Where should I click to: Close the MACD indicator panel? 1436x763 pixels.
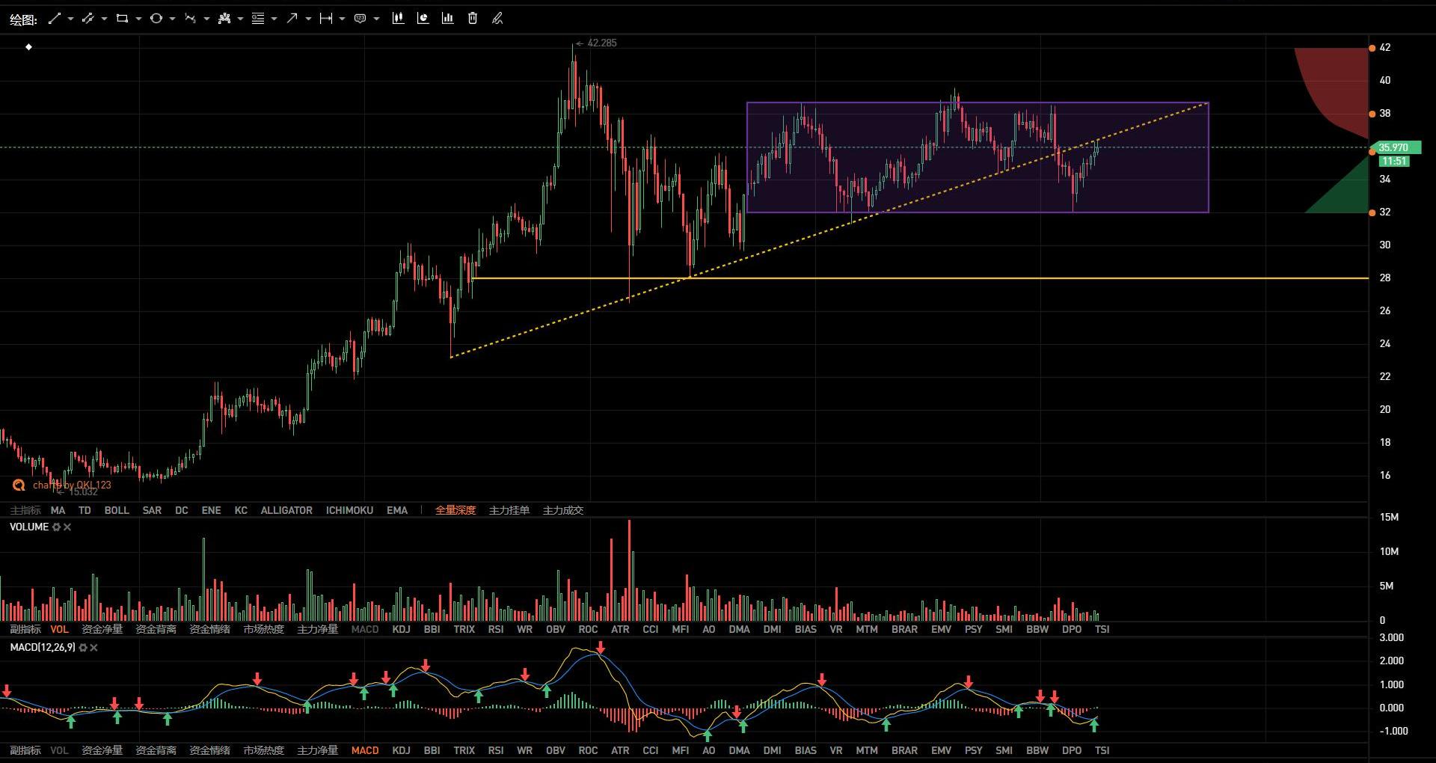coord(93,648)
